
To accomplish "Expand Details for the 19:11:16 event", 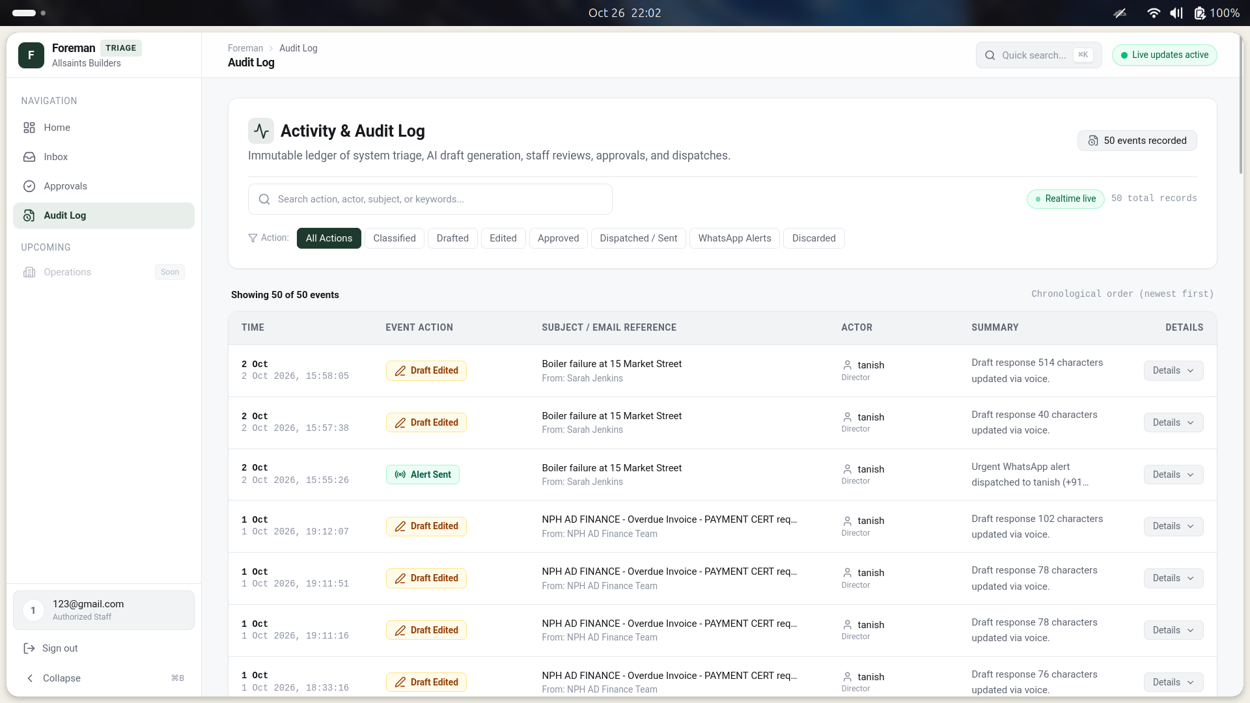I will [1173, 630].
